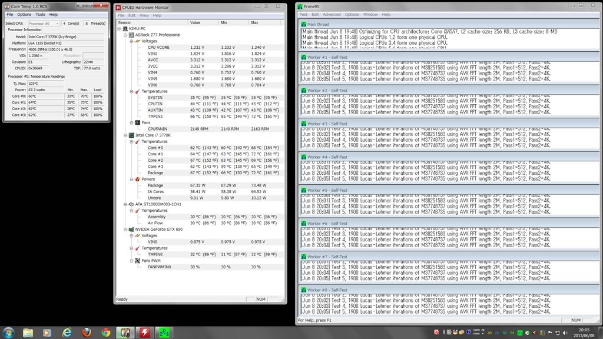This screenshot has height=339, width=603.
Task: Collapse the Voltages branch in the sensor tree
Action: (x=130, y=41)
